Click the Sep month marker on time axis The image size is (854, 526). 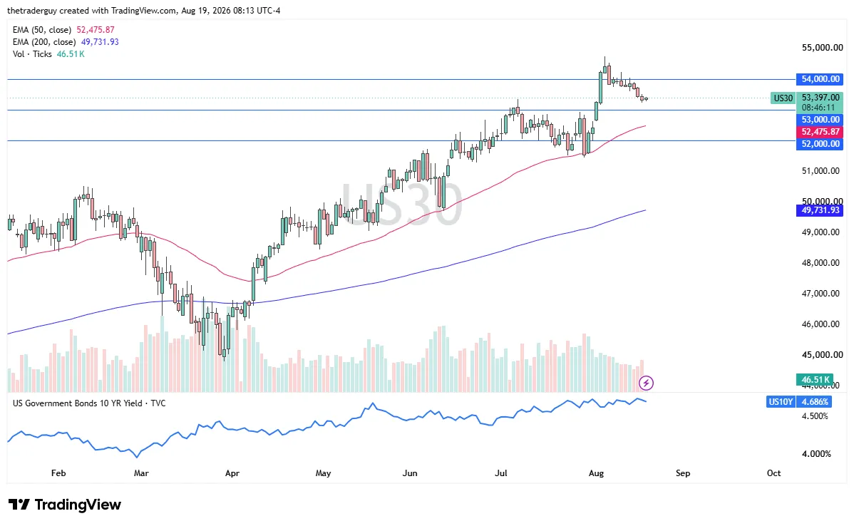click(682, 473)
